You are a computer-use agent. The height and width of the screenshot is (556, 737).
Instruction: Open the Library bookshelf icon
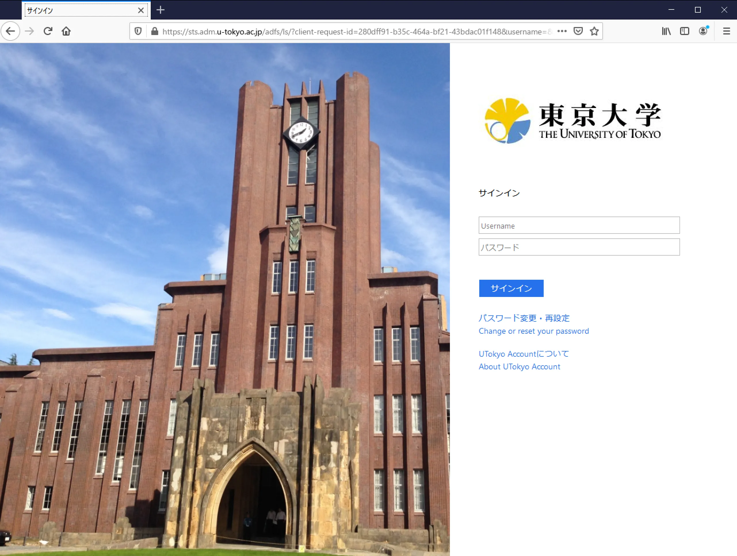[666, 31]
